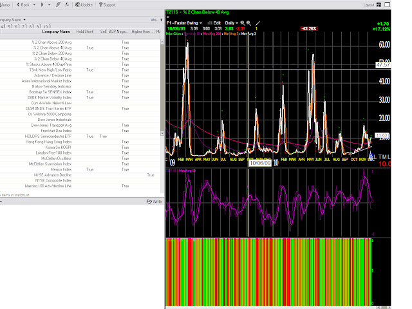The height and width of the screenshot is (309, 412).
Task: Click the Update toolbar button
Action: [85, 5]
